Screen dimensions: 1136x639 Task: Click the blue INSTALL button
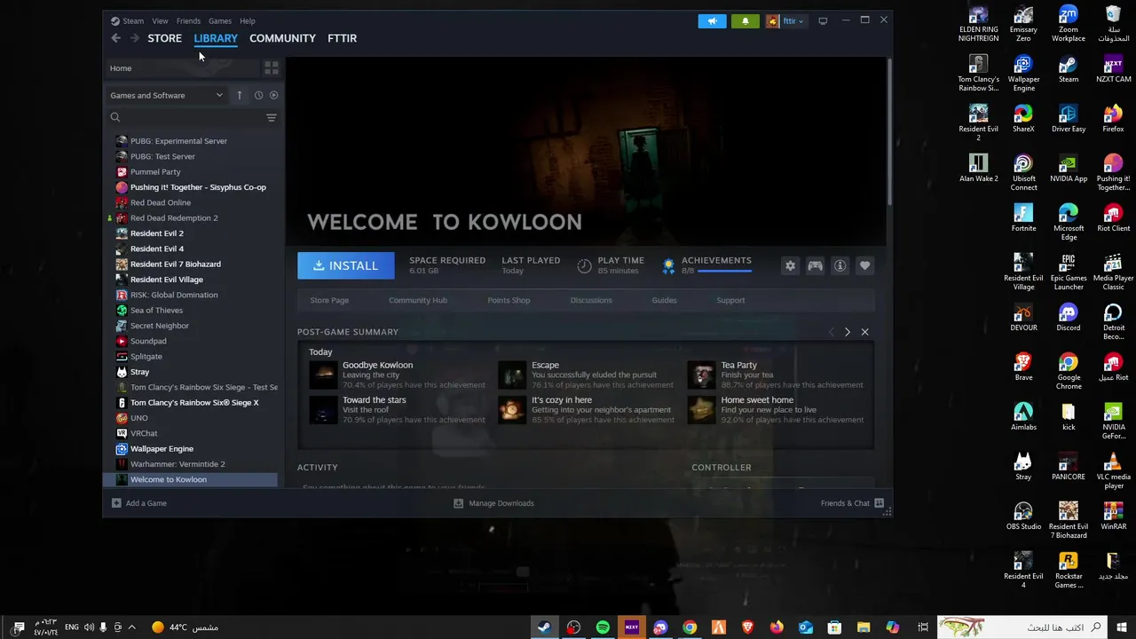point(346,265)
